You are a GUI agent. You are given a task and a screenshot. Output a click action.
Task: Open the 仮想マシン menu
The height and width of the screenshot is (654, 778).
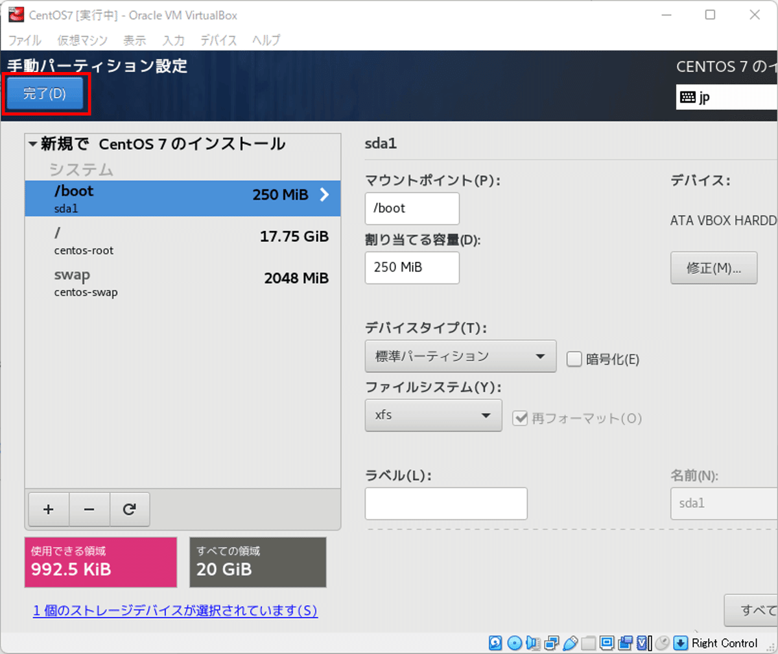pyautogui.click(x=82, y=40)
